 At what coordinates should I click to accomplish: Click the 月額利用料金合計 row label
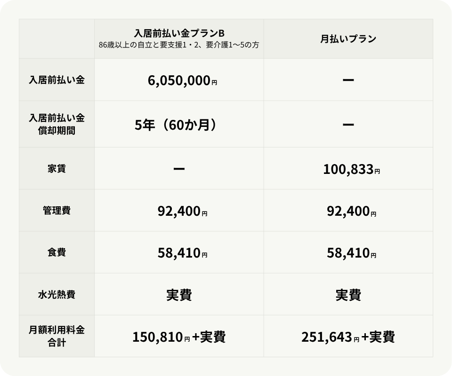pos(56,337)
